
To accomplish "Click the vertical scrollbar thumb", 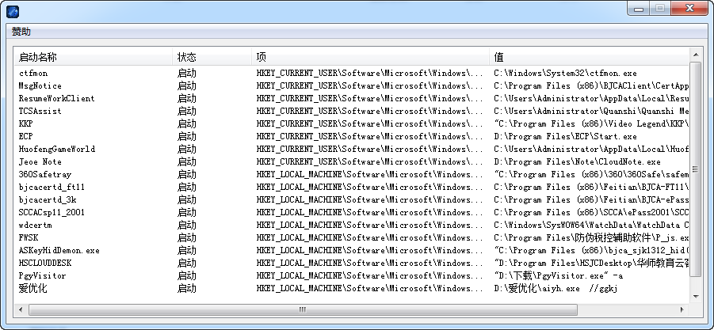I will pos(695,169).
